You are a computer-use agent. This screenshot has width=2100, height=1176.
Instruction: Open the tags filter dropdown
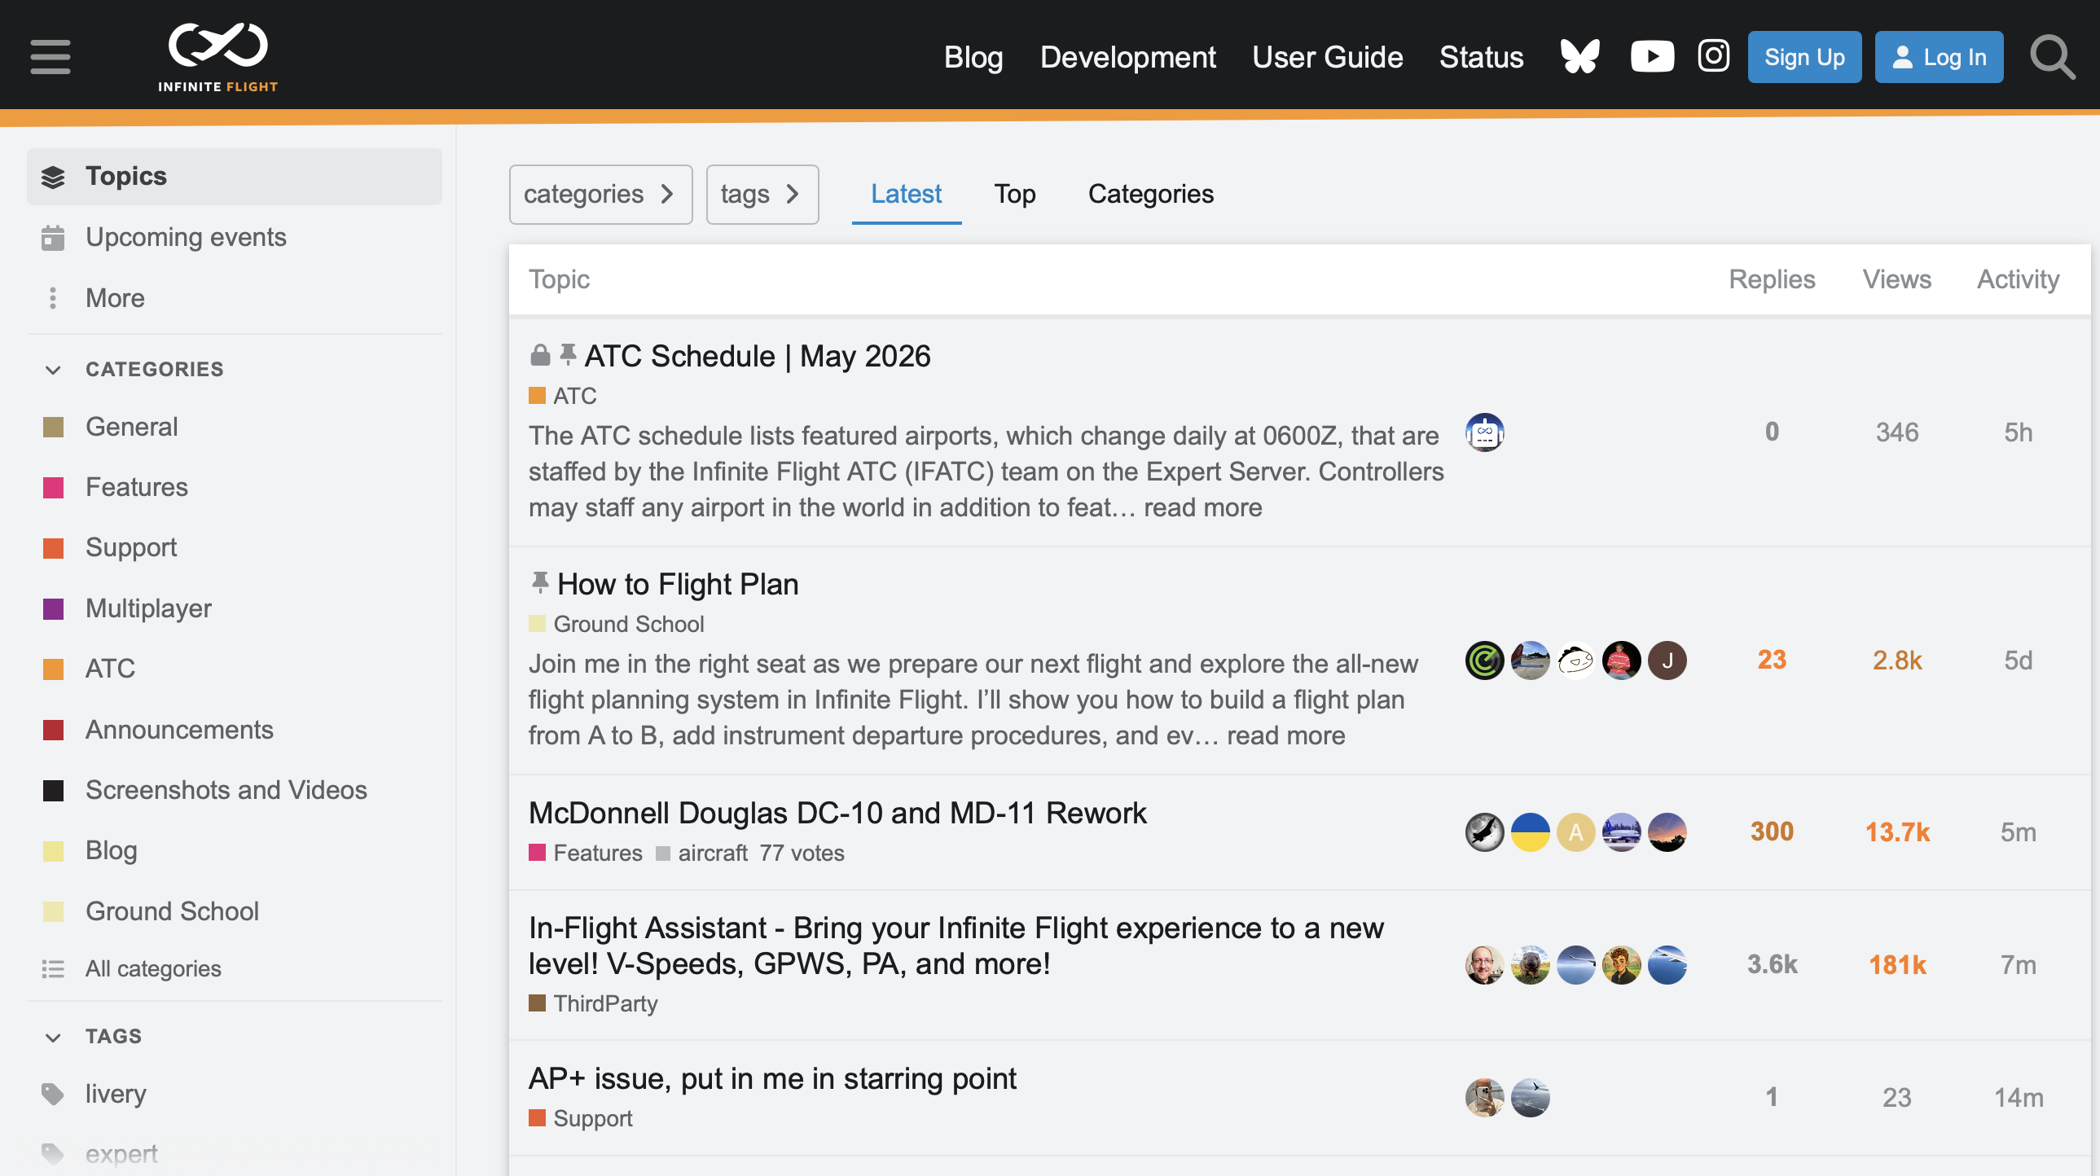click(762, 194)
